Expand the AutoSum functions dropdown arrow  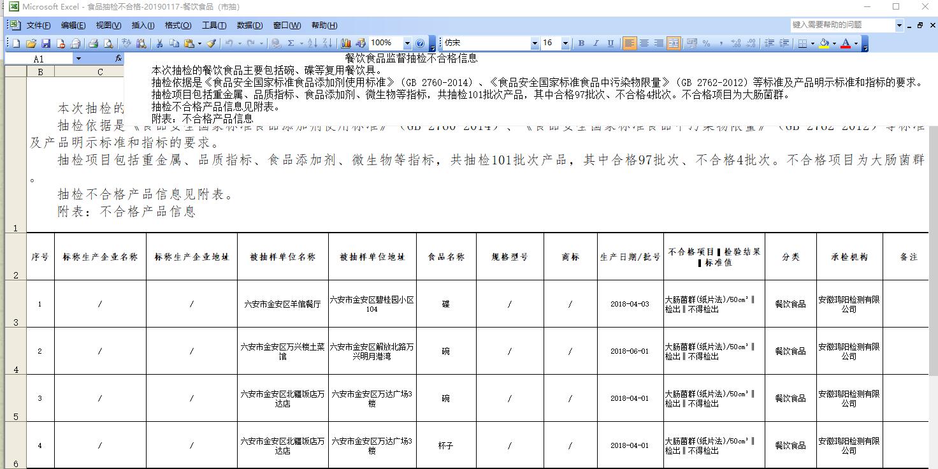pos(301,43)
